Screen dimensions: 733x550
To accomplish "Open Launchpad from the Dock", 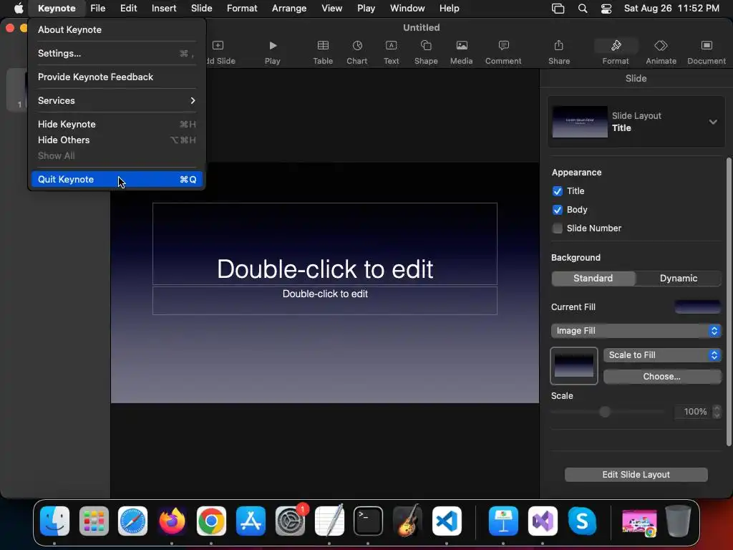I will pos(94,521).
